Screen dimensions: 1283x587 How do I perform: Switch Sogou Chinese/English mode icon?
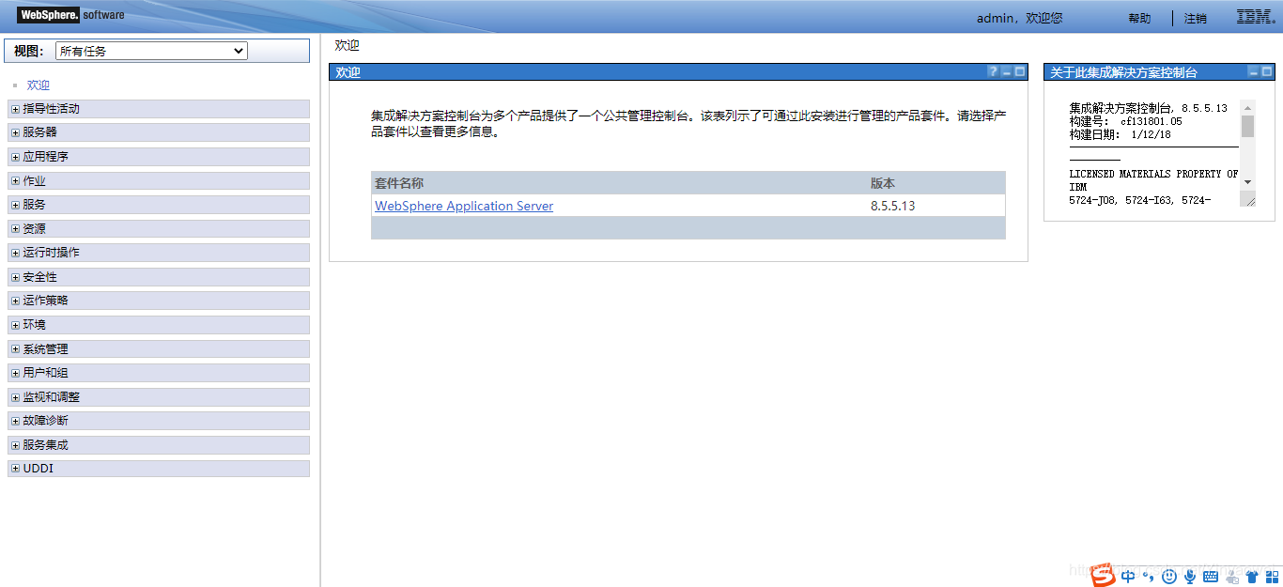click(1128, 577)
